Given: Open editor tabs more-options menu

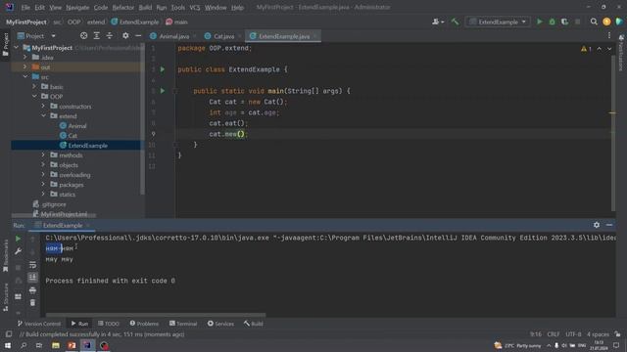Looking at the screenshot, I should point(609,36).
